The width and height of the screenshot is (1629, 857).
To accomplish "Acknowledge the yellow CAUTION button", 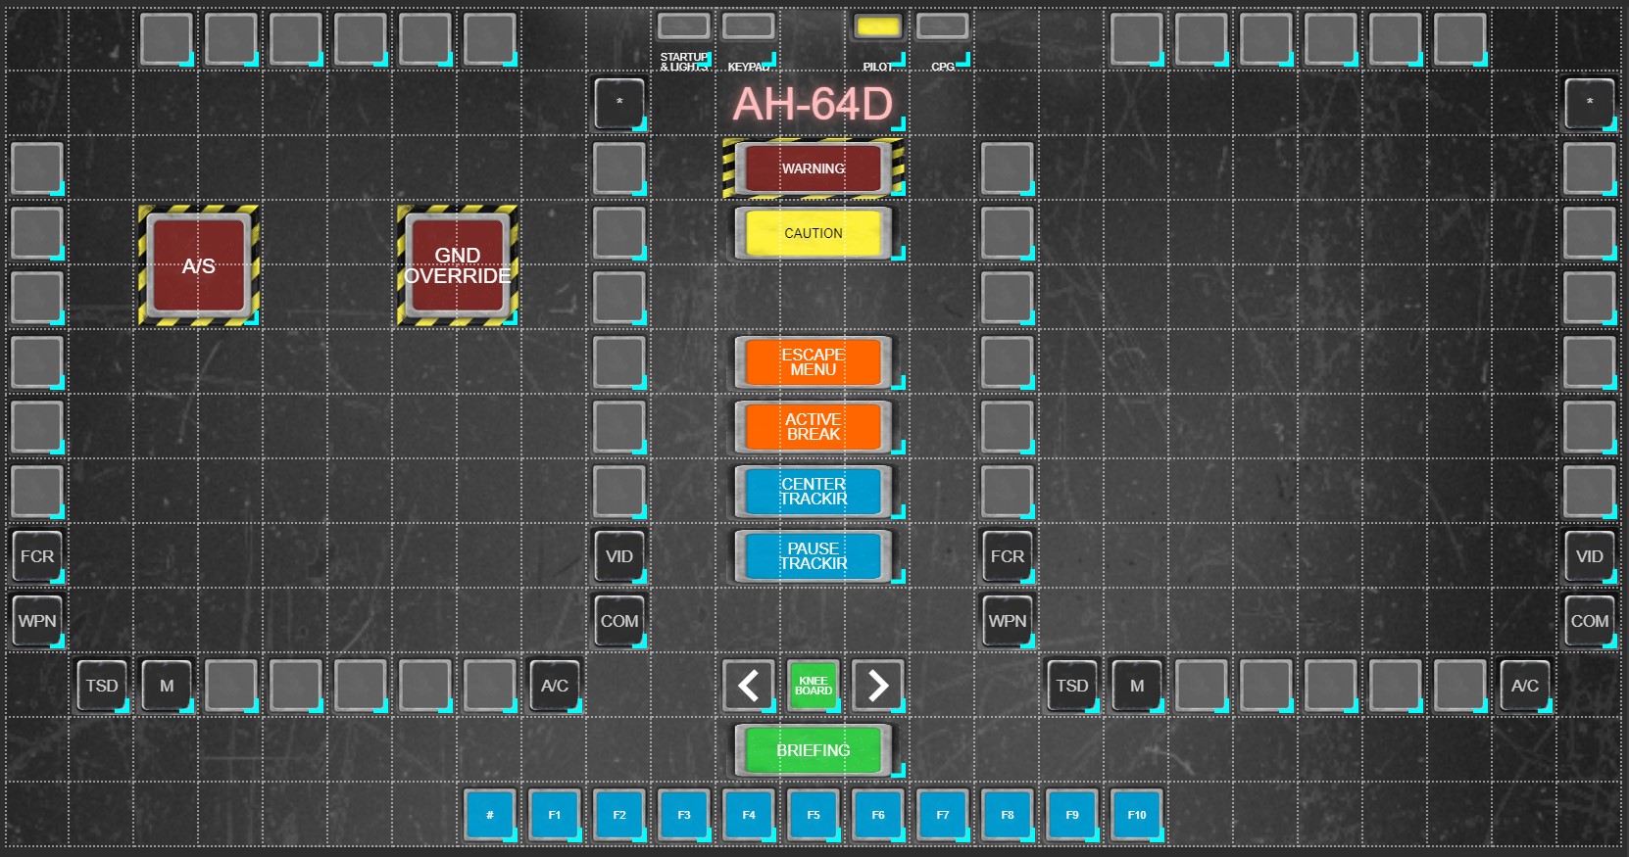I will tap(813, 233).
